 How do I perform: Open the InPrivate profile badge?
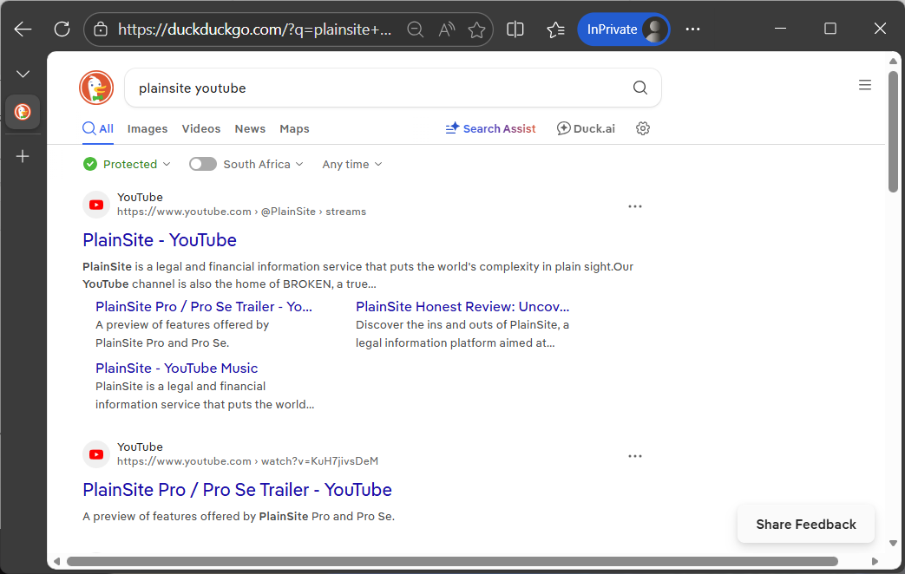point(624,29)
